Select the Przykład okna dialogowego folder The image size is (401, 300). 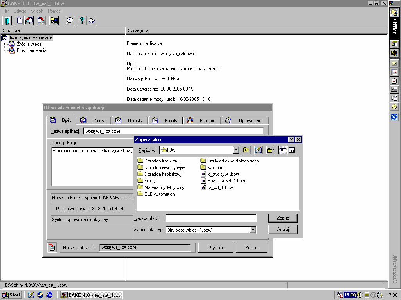[x=229, y=161]
